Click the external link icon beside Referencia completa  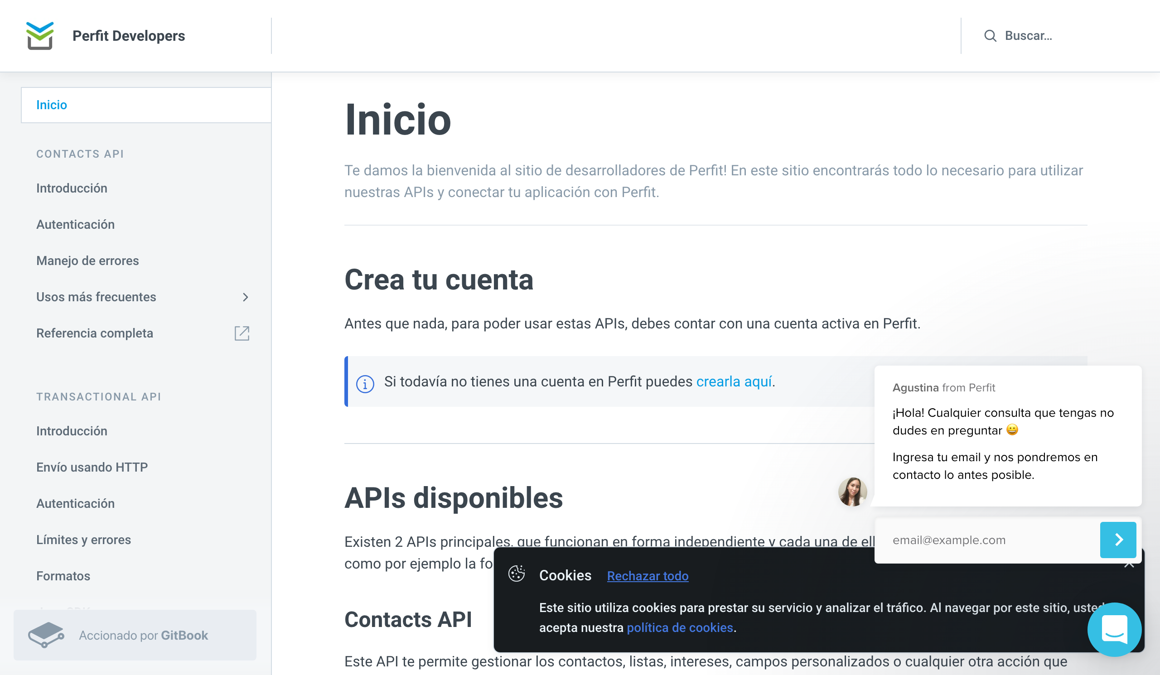point(242,333)
